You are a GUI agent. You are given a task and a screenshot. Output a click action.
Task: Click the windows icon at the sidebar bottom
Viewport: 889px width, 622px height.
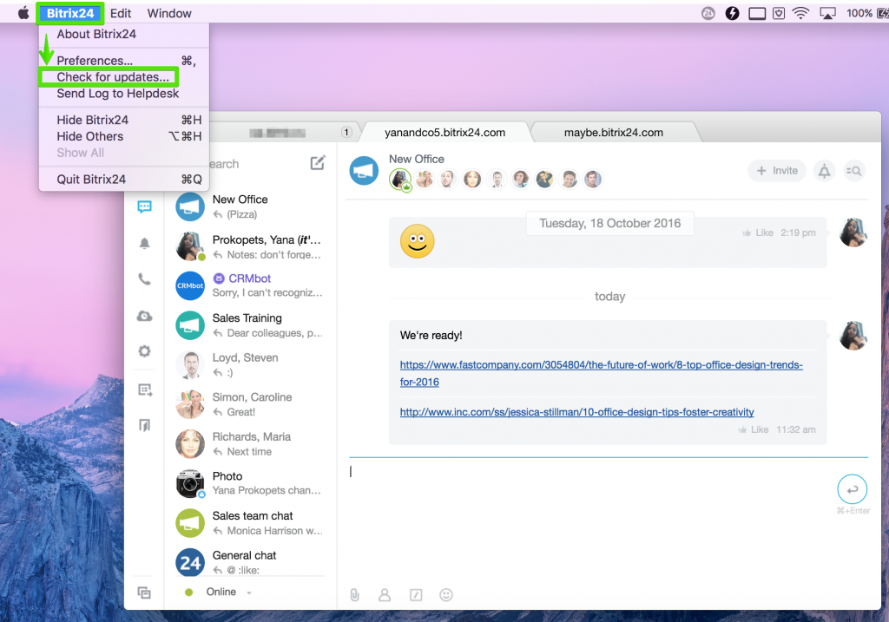tap(144, 593)
